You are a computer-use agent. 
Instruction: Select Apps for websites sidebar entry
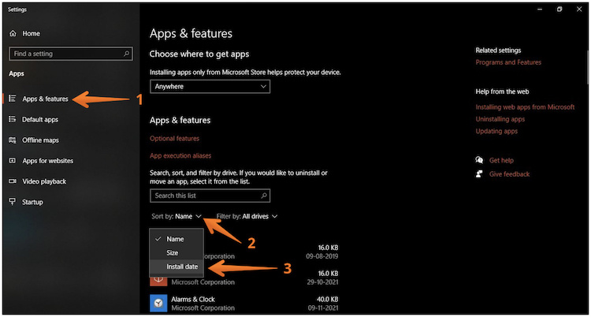tap(47, 161)
